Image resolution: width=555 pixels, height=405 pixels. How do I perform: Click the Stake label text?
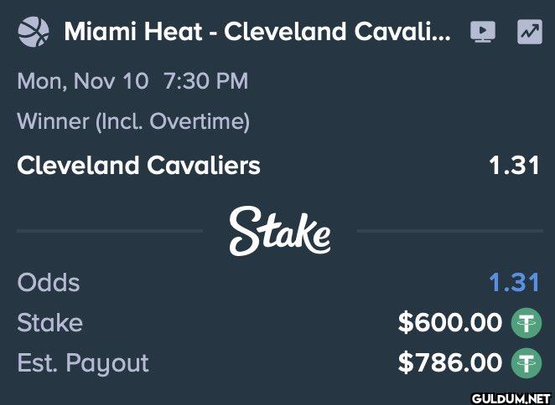50,323
